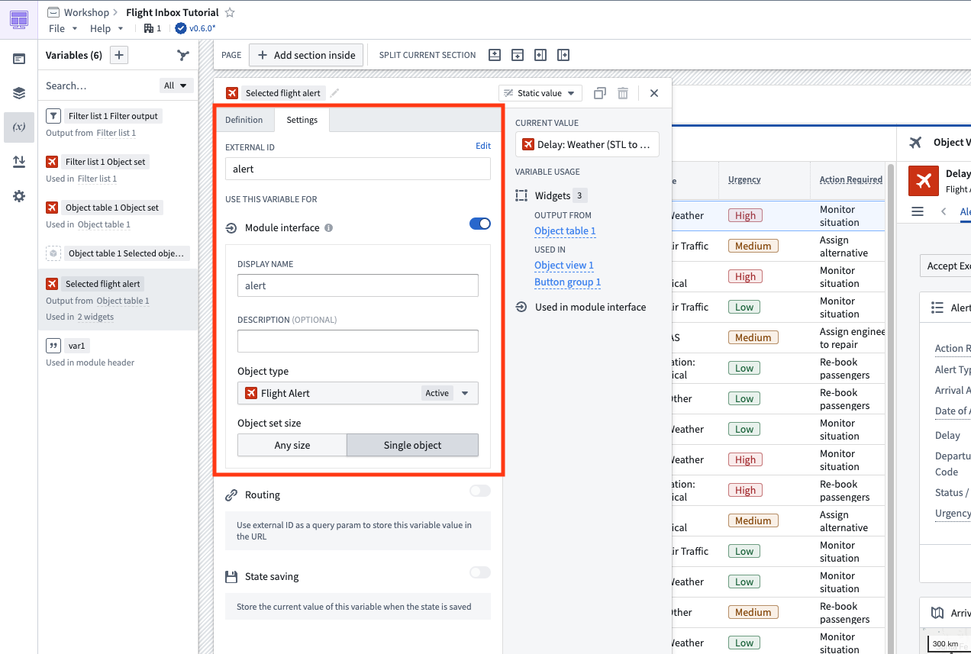The image size is (971, 654).
Task: Choose Any size object set option
Action: tap(292, 445)
